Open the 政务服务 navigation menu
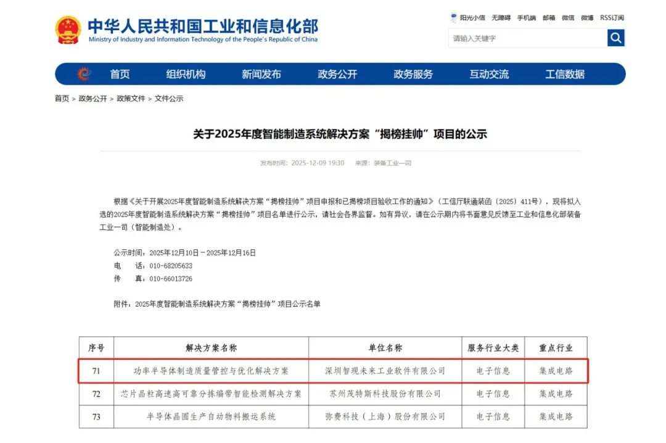Screen dimensions: 666x443 point(413,74)
